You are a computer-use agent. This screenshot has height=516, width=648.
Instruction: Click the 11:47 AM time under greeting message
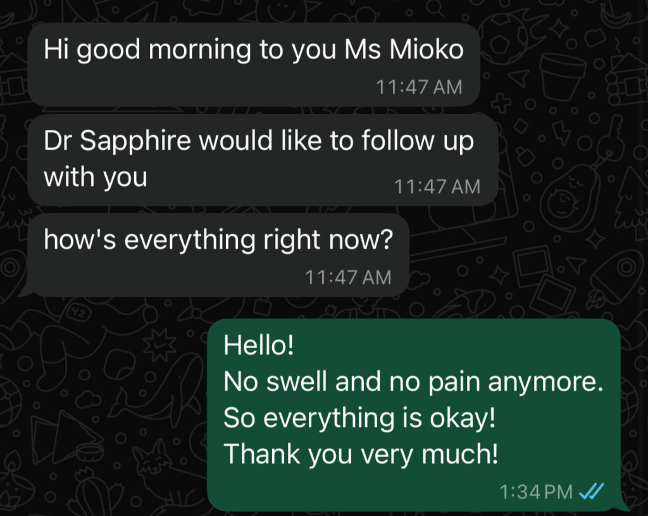[419, 87]
